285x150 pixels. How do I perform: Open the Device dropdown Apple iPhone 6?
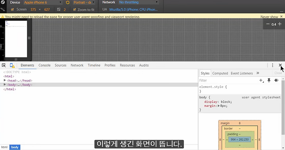pos(43,2)
